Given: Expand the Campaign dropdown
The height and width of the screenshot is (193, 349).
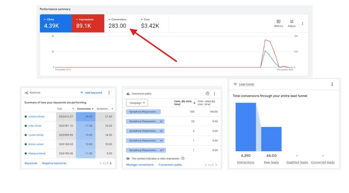Looking at the screenshot, I should 137,103.
